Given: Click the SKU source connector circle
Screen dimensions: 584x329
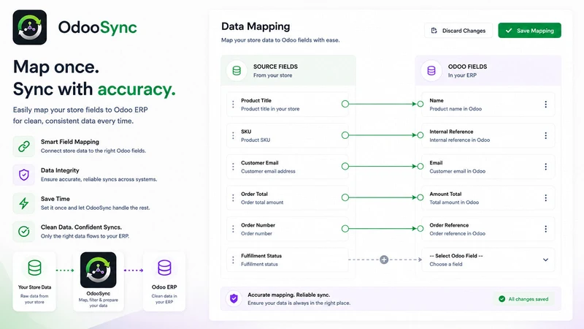Looking at the screenshot, I should tap(345, 135).
